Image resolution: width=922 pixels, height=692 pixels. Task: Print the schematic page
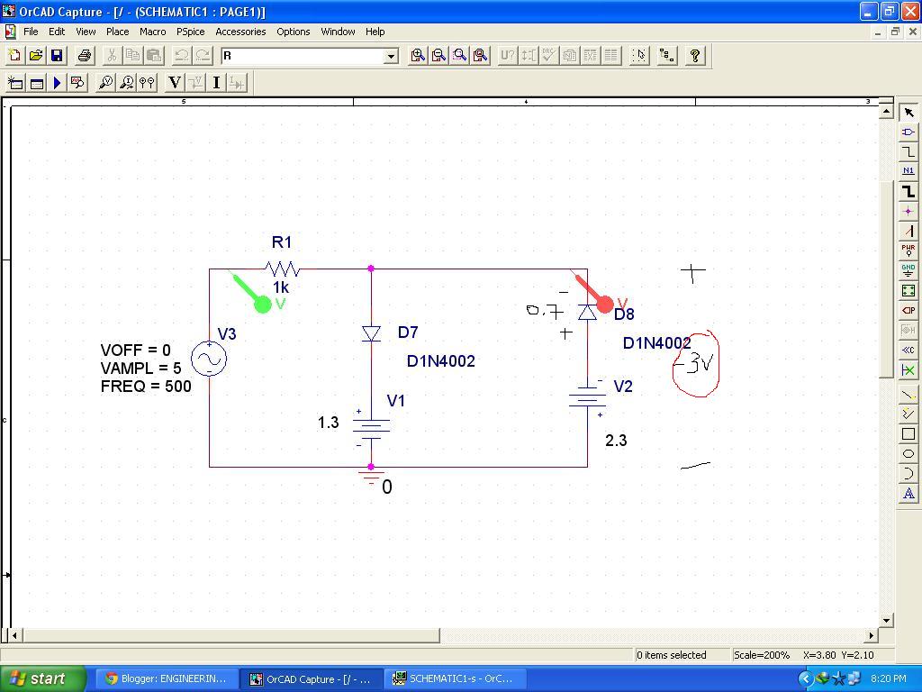pos(85,55)
